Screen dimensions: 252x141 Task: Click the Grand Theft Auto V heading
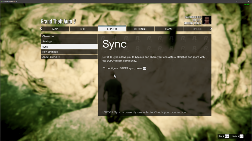click(58, 21)
